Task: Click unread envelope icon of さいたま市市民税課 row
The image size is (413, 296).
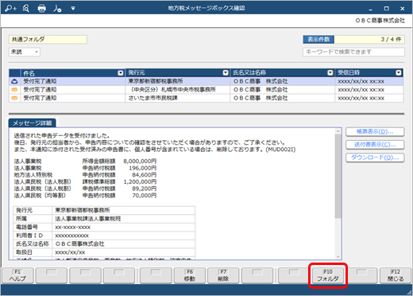Action: click(x=14, y=98)
